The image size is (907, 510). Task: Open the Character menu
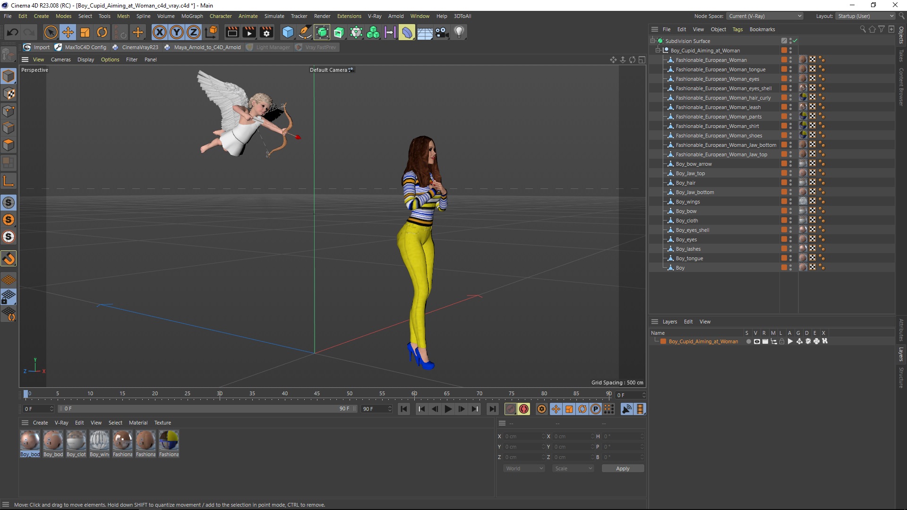pyautogui.click(x=221, y=16)
